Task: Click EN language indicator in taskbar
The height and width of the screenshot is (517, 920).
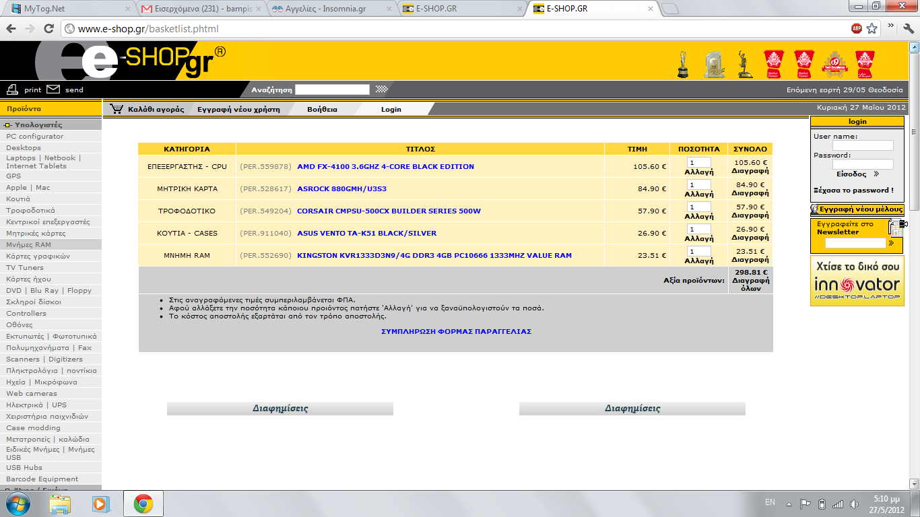Action: click(x=770, y=502)
